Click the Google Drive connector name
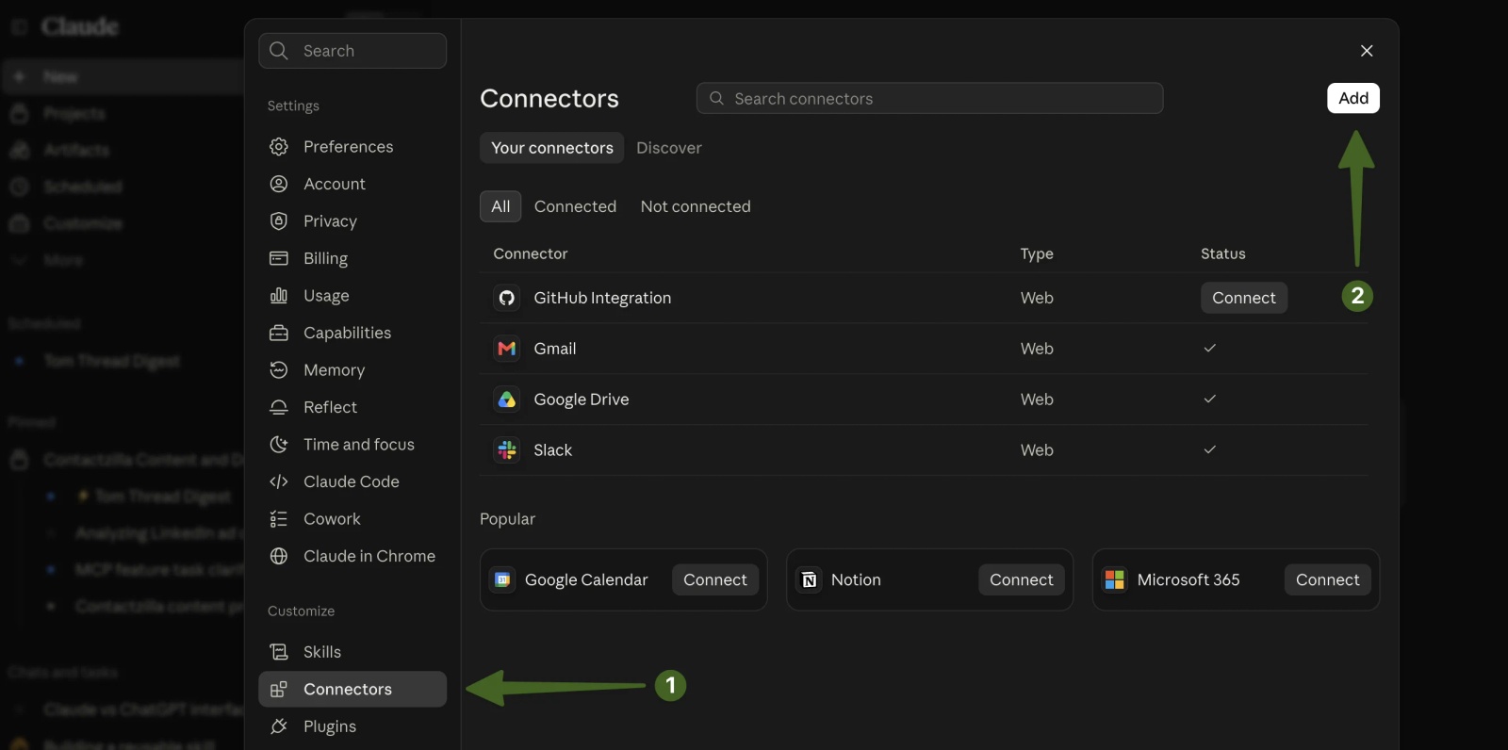The image size is (1508, 750). pos(582,399)
